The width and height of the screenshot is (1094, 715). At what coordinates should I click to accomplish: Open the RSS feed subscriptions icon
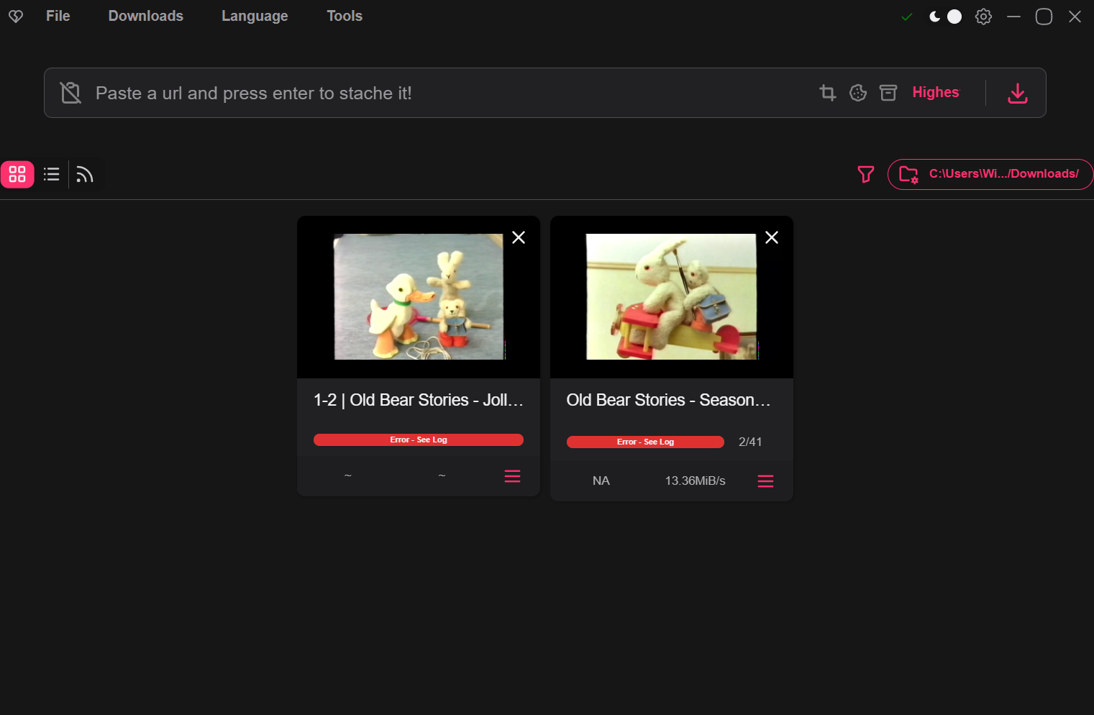pos(85,174)
